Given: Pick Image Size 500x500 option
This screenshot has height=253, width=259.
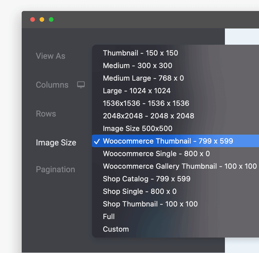Looking at the screenshot, I should pyautogui.click(x=137, y=129).
